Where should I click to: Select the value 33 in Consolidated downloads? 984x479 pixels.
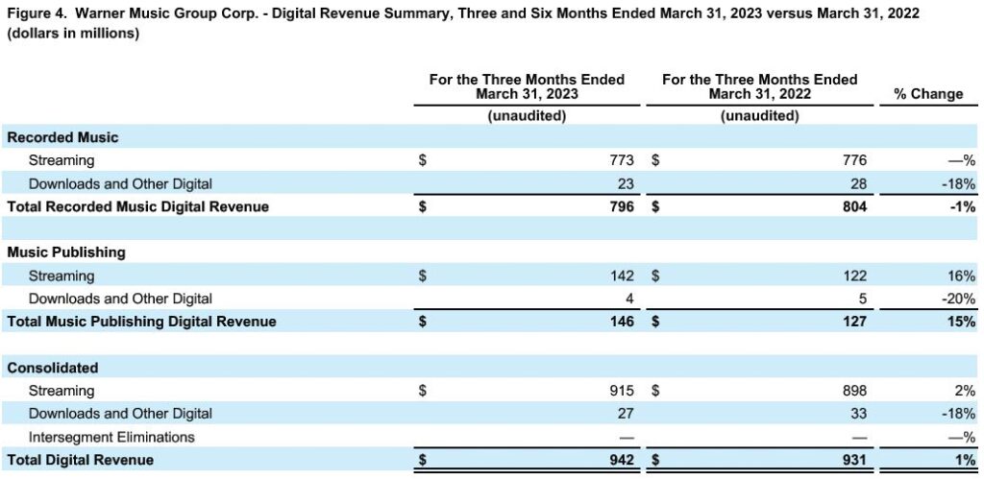click(x=858, y=414)
